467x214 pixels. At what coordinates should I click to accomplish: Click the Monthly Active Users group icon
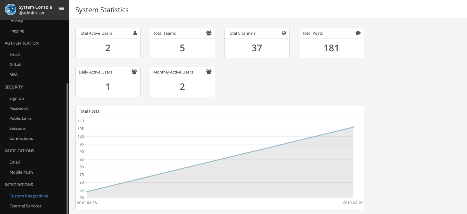[x=209, y=72]
